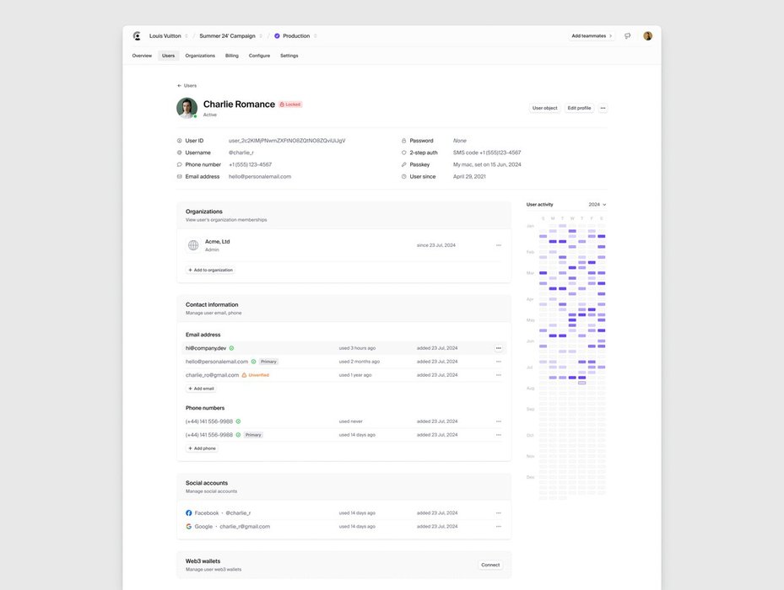Viewport: 784px width, 590px height.
Task: Go back via the Users breadcrumb link
Action: pyautogui.click(x=187, y=86)
